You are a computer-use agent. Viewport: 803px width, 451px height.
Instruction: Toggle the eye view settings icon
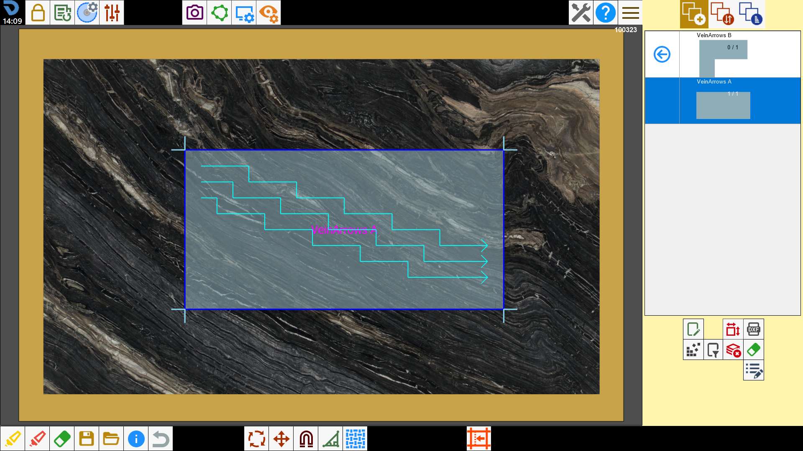(269, 13)
